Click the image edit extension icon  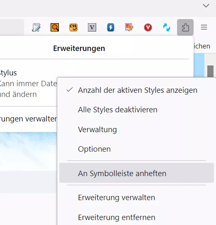pos(129,27)
